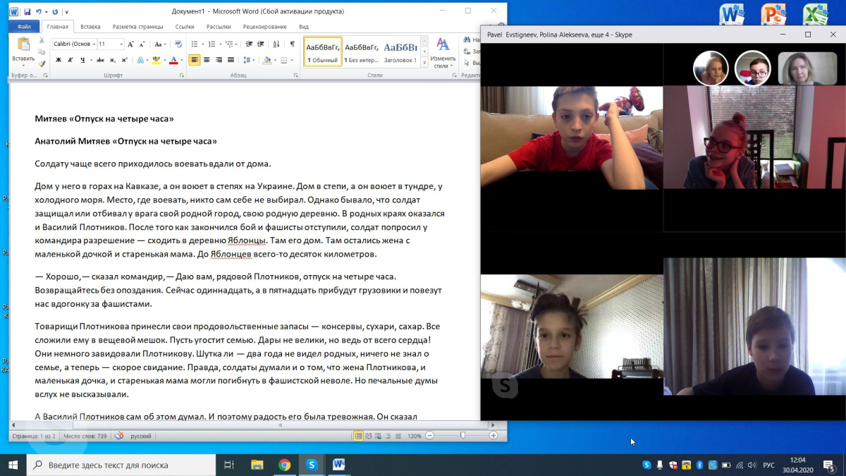Toggle Justify alignment button
The height and width of the screenshot is (476, 846).
tap(231, 60)
